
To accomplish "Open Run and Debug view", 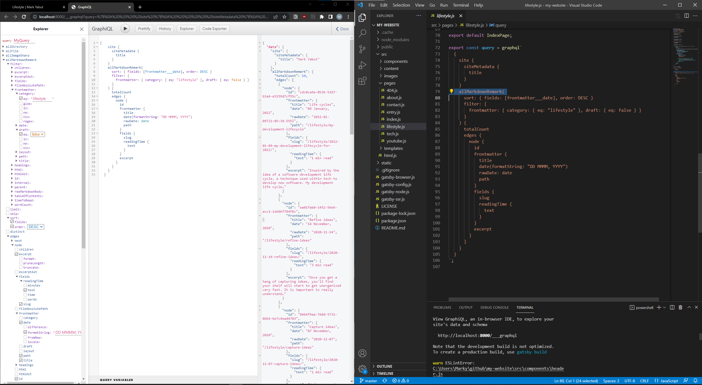I will coord(362,65).
